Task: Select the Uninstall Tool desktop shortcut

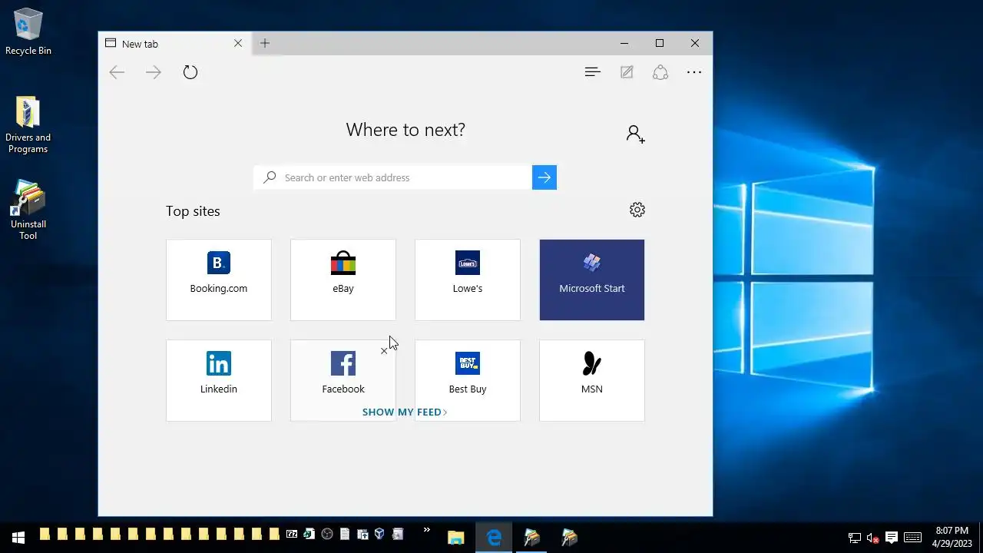Action: pyautogui.click(x=28, y=210)
